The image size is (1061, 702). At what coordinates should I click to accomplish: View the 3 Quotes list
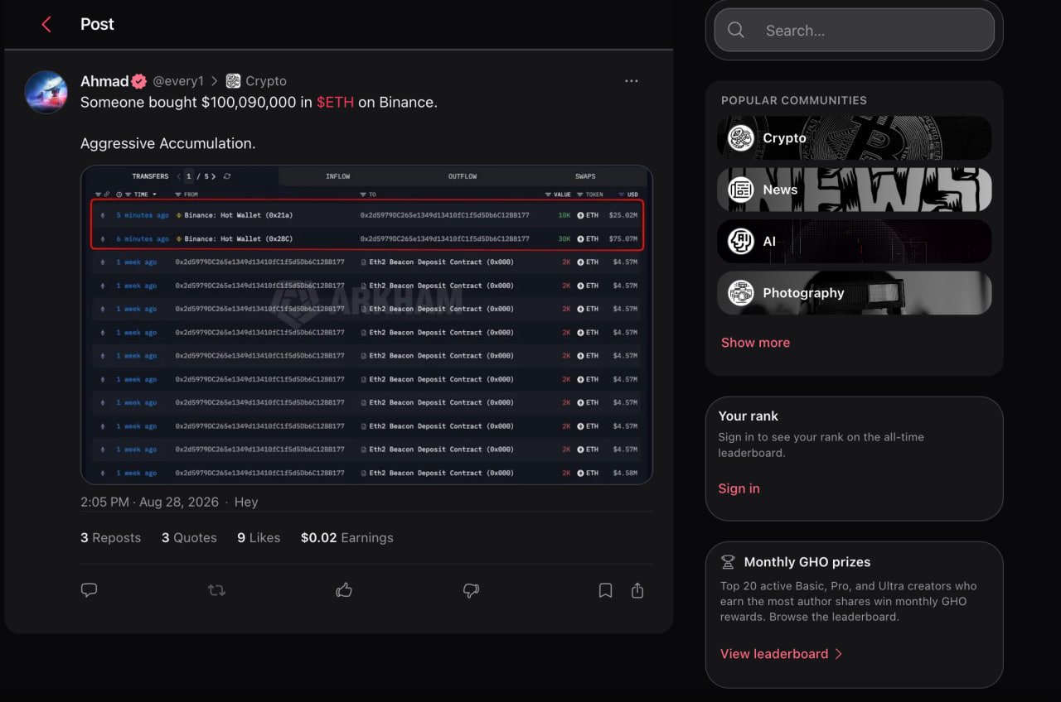189,537
